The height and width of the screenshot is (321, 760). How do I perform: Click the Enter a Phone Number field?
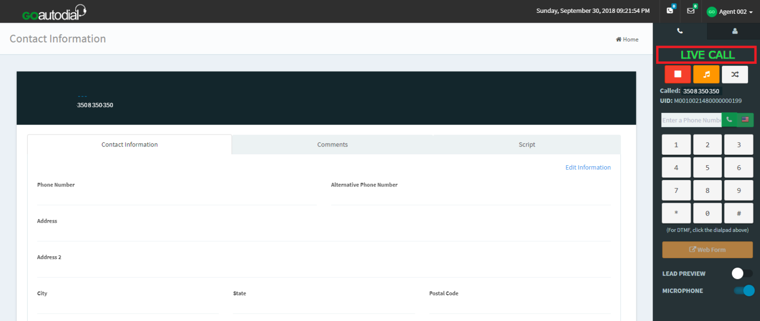[x=691, y=120]
